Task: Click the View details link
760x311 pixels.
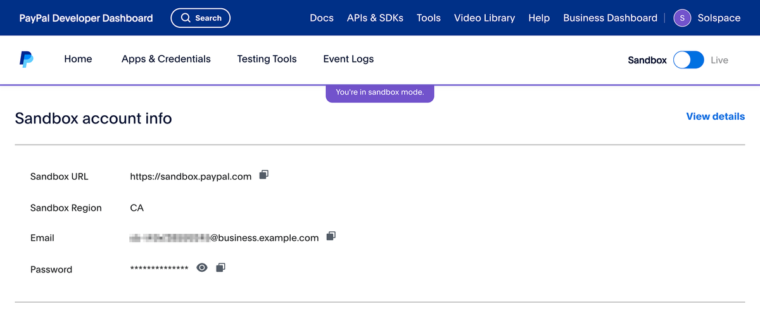Action: [x=715, y=117]
